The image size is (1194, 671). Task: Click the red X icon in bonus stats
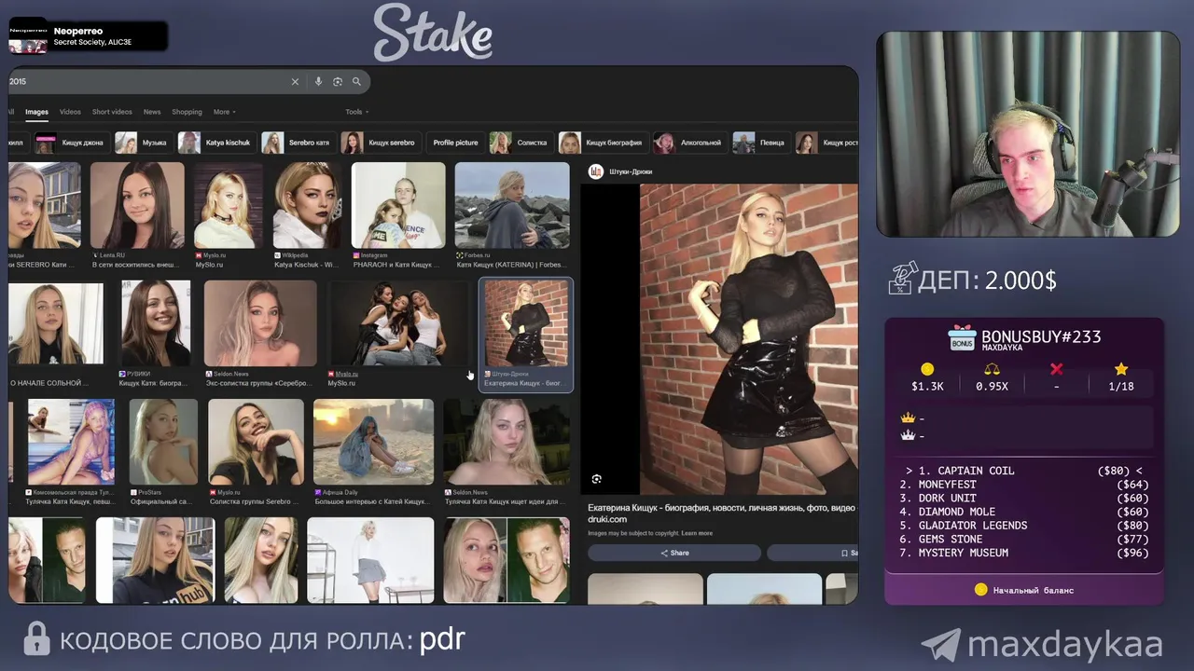coord(1056,369)
